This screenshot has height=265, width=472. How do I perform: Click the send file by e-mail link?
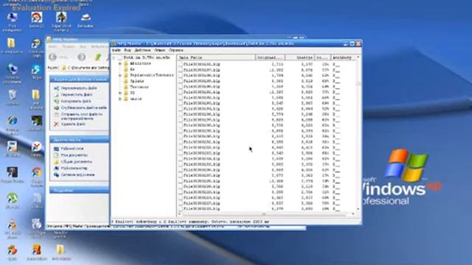(82, 116)
